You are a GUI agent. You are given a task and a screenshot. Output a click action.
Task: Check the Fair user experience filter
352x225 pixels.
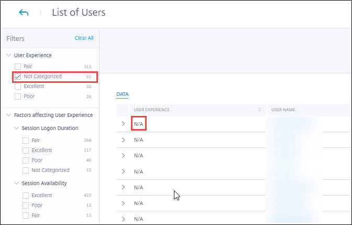point(18,67)
